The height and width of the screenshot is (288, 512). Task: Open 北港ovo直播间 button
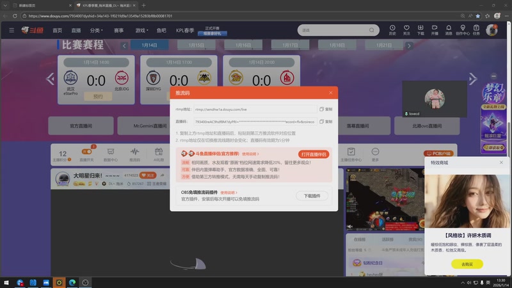[427, 125]
